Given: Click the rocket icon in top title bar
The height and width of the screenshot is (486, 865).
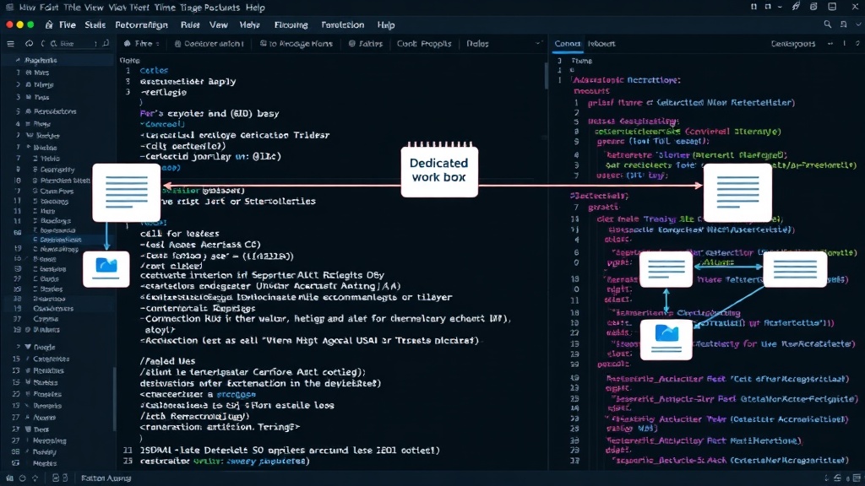Looking at the screenshot, I should [796, 7].
